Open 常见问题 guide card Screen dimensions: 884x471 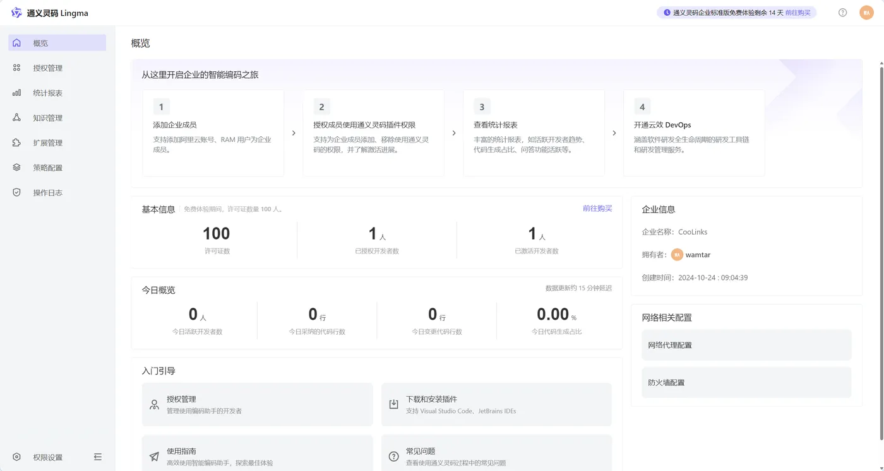tap(496, 453)
